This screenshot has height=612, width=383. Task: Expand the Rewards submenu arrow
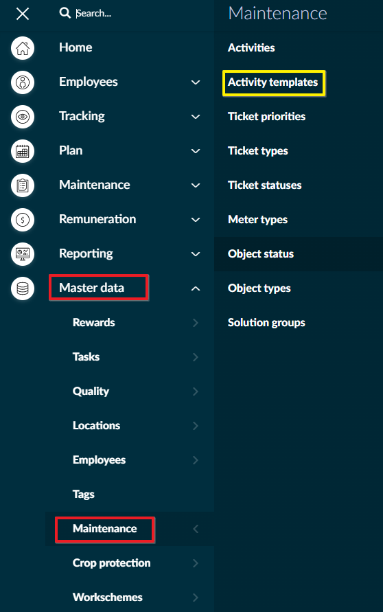click(x=196, y=323)
